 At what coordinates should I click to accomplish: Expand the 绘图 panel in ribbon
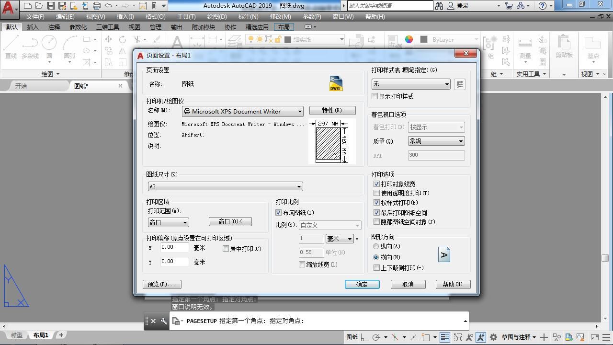click(x=51, y=74)
